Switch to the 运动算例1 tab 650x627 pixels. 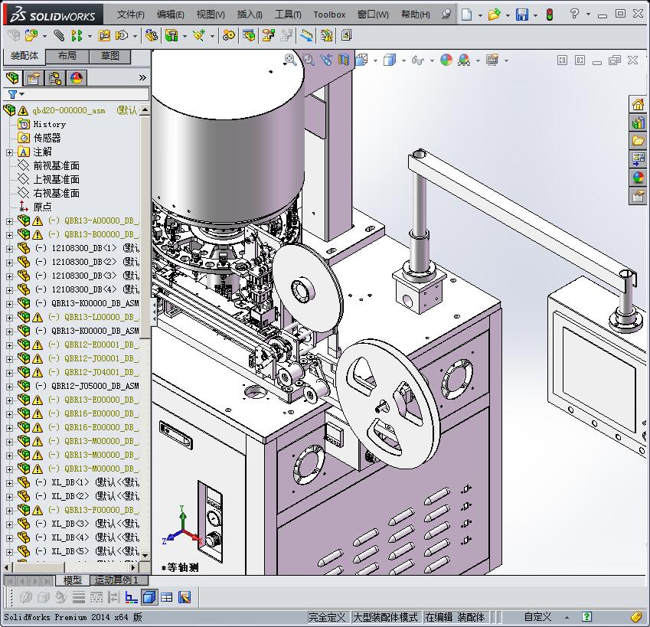116,580
